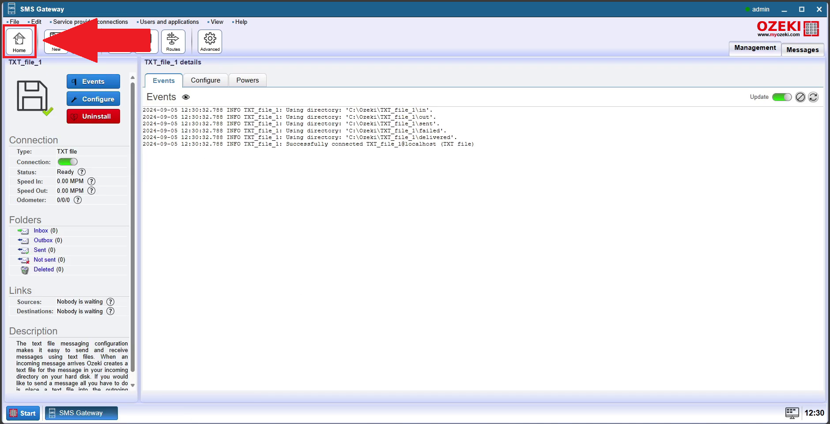Click the Inbox folder envelope icon
The height and width of the screenshot is (424, 830).
click(x=23, y=231)
